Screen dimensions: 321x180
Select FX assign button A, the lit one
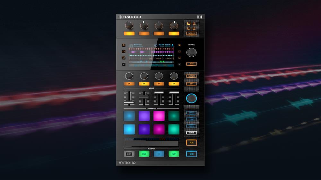point(189,23)
